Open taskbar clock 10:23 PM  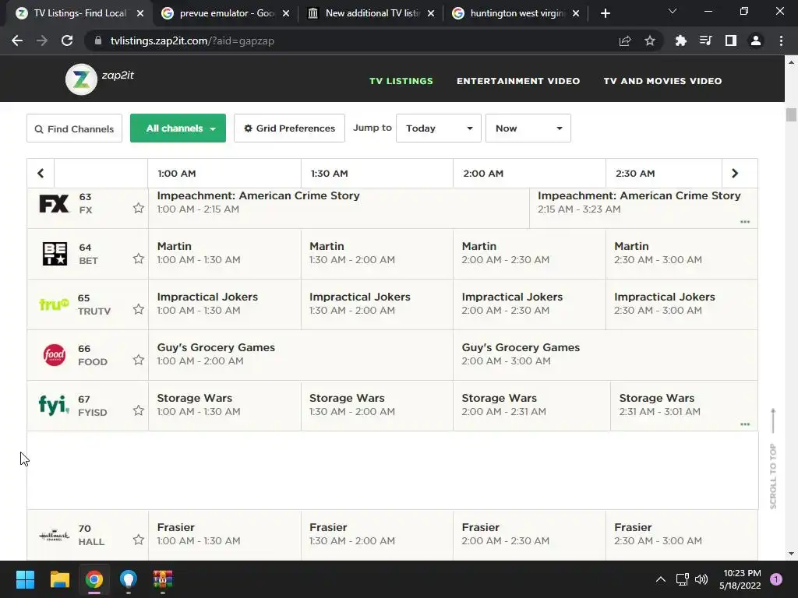pos(740,579)
